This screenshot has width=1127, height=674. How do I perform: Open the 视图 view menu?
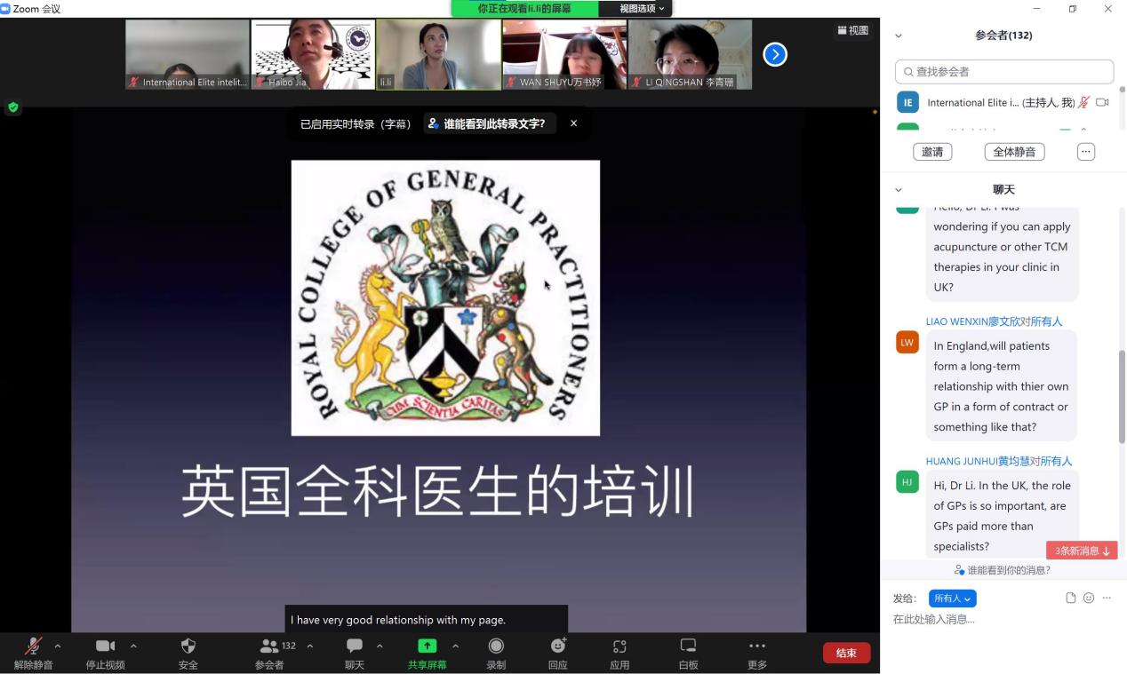pyautogui.click(x=852, y=30)
